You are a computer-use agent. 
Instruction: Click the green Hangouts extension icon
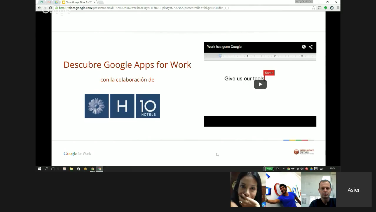click(325, 8)
